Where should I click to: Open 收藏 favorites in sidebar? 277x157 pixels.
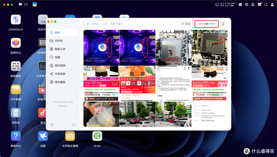point(63,57)
